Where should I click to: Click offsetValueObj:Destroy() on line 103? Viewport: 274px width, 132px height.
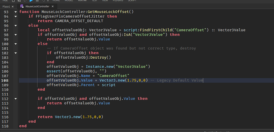pyautogui.click(x=83, y=57)
